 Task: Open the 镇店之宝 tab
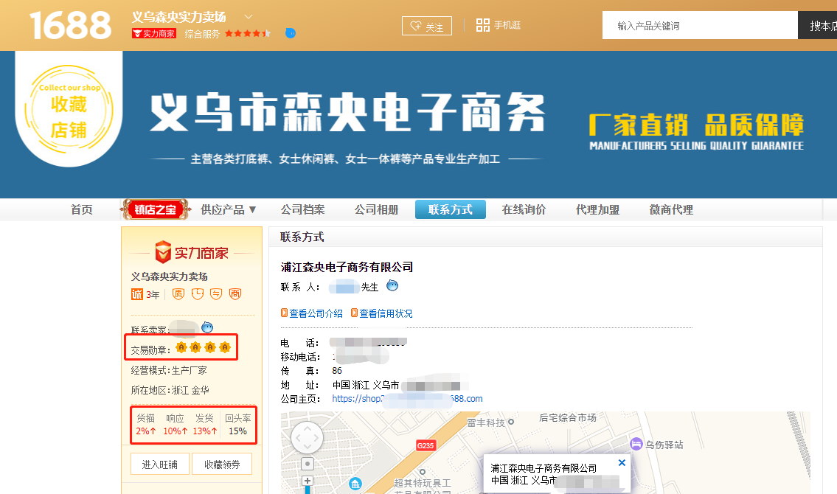click(x=156, y=209)
